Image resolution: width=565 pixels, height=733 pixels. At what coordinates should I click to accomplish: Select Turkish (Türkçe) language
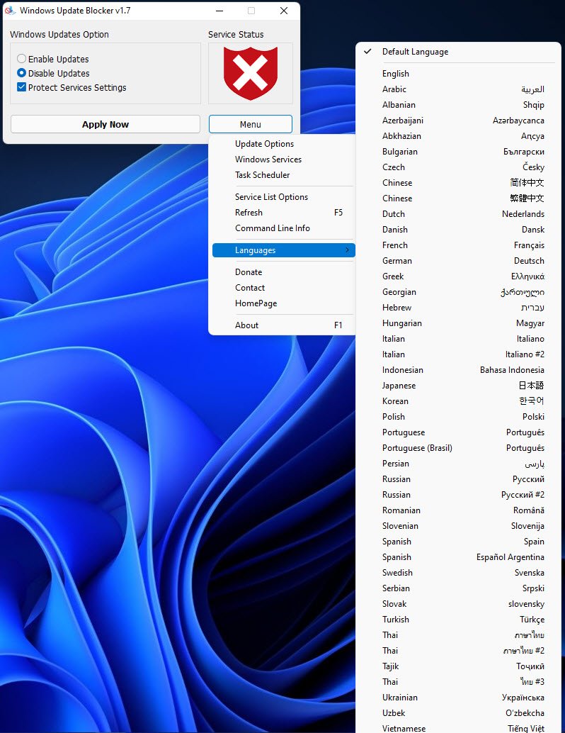[x=458, y=620]
